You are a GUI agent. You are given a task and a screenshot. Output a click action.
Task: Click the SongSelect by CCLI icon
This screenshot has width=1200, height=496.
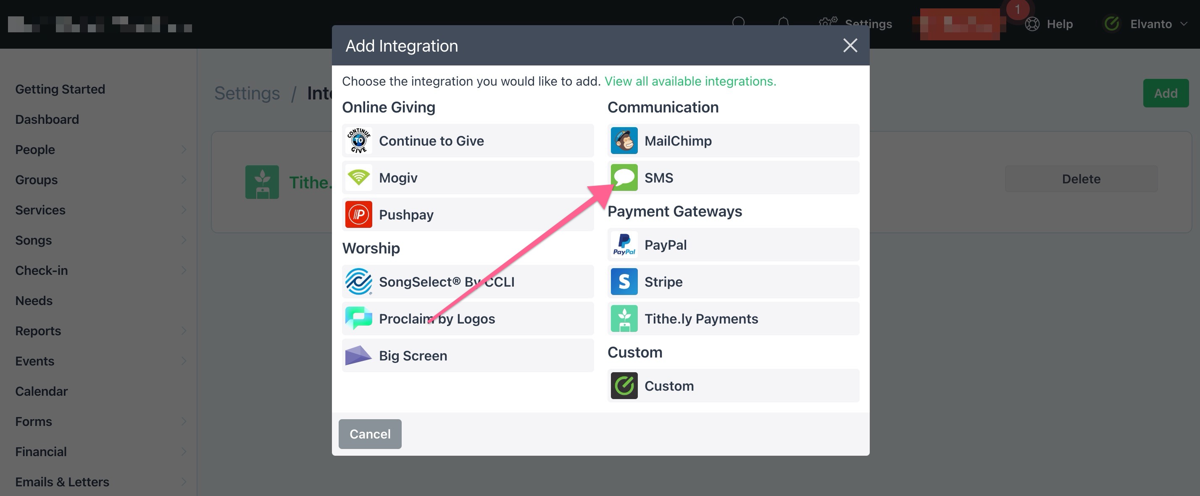(358, 282)
